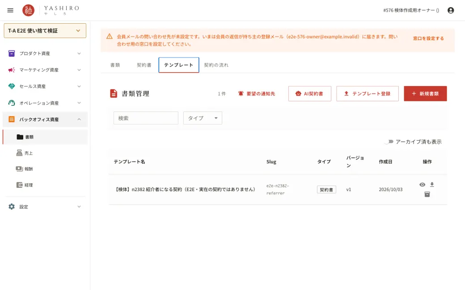This screenshot has height=290, width=465.
Task: Download the n2382 template file
Action: (x=432, y=184)
